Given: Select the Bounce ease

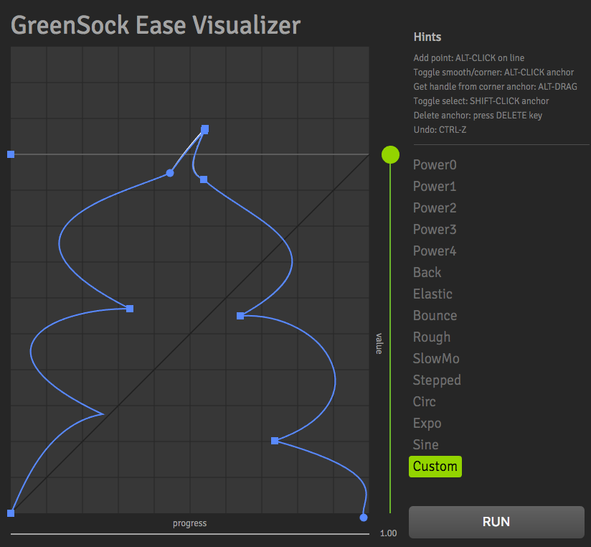Looking at the screenshot, I should point(435,315).
